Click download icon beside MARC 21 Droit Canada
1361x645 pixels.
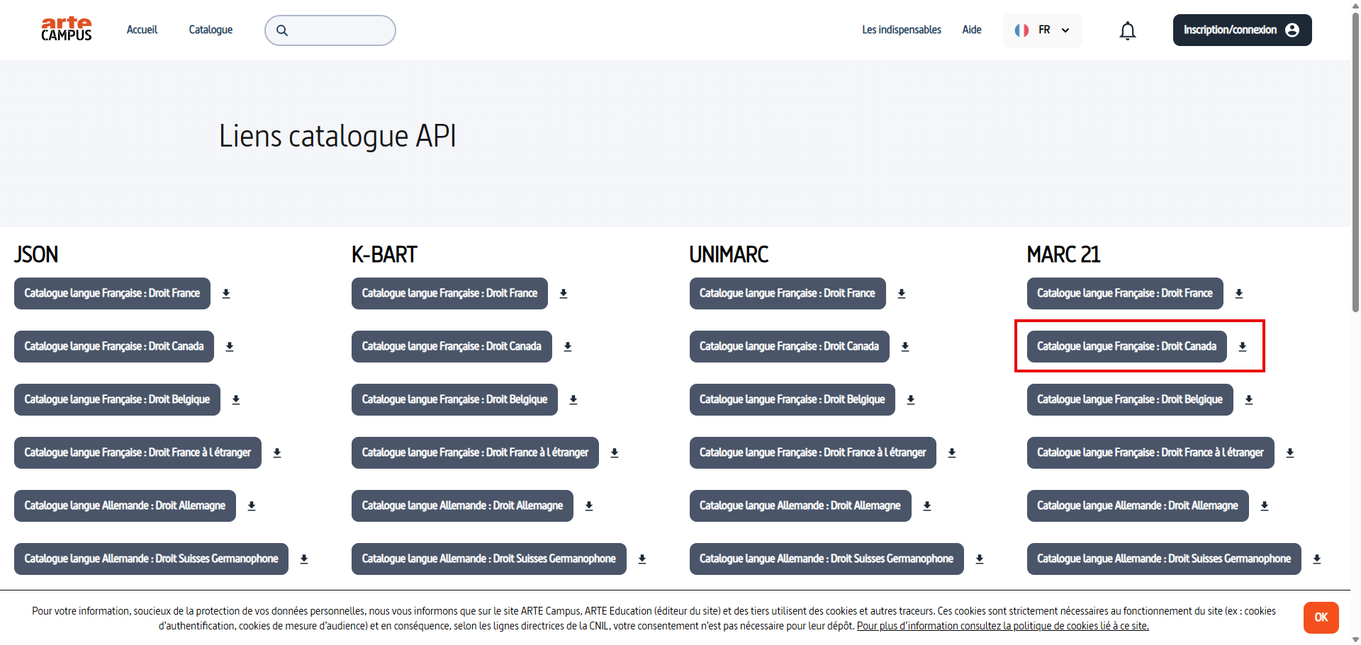tap(1243, 347)
